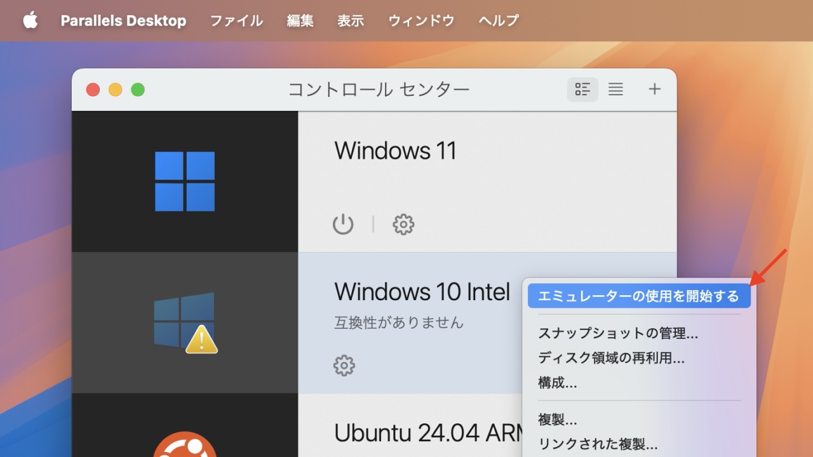Open the ファイル menu
Image resolution: width=813 pixels, height=457 pixels.
click(236, 20)
